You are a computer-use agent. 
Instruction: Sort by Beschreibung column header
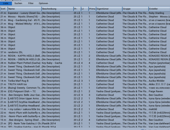click(x=58, y=9)
